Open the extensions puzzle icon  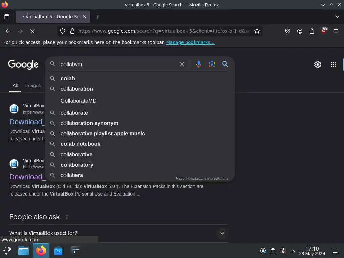pos(312,31)
